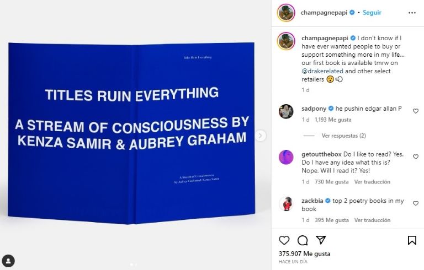The width and height of the screenshot is (424, 270).
Task: Open zackbia username profile
Action: coord(312,201)
